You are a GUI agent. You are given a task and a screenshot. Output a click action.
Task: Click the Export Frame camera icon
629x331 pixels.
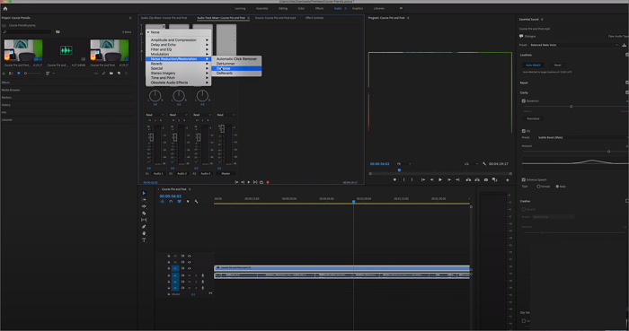pyautogui.click(x=486, y=180)
